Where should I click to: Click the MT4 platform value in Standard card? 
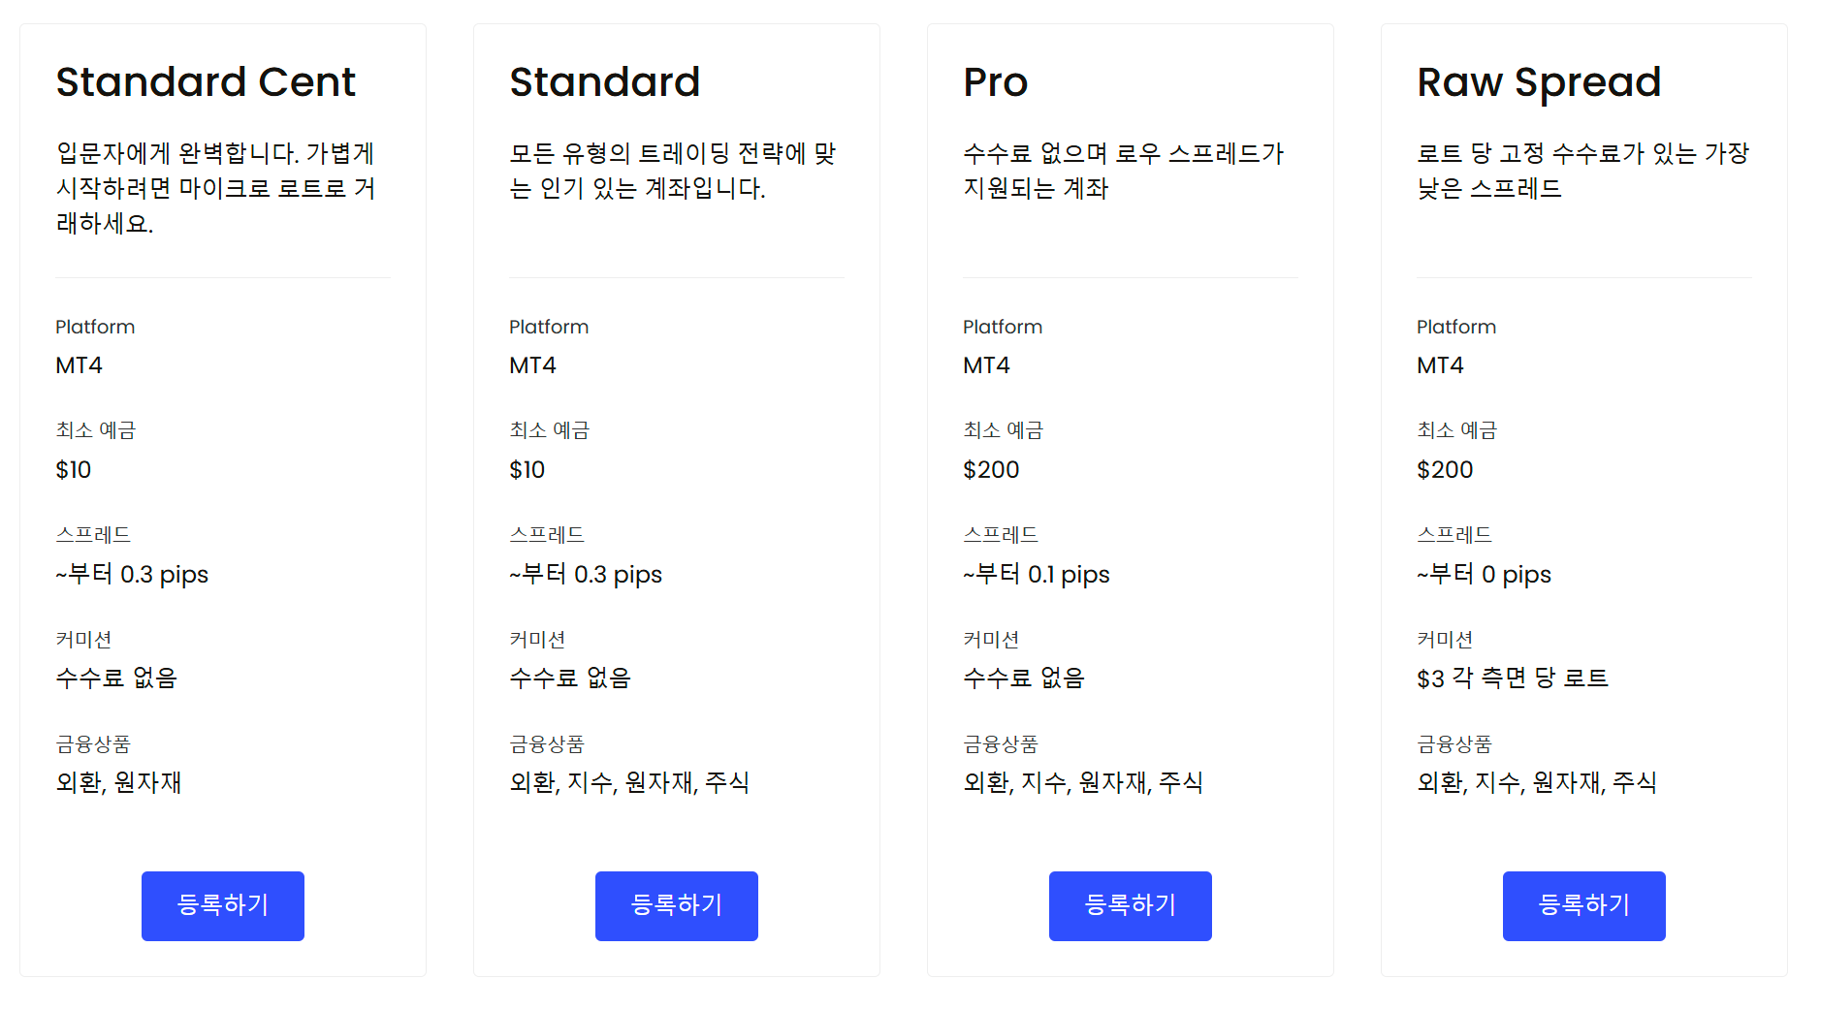(x=532, y=365)
